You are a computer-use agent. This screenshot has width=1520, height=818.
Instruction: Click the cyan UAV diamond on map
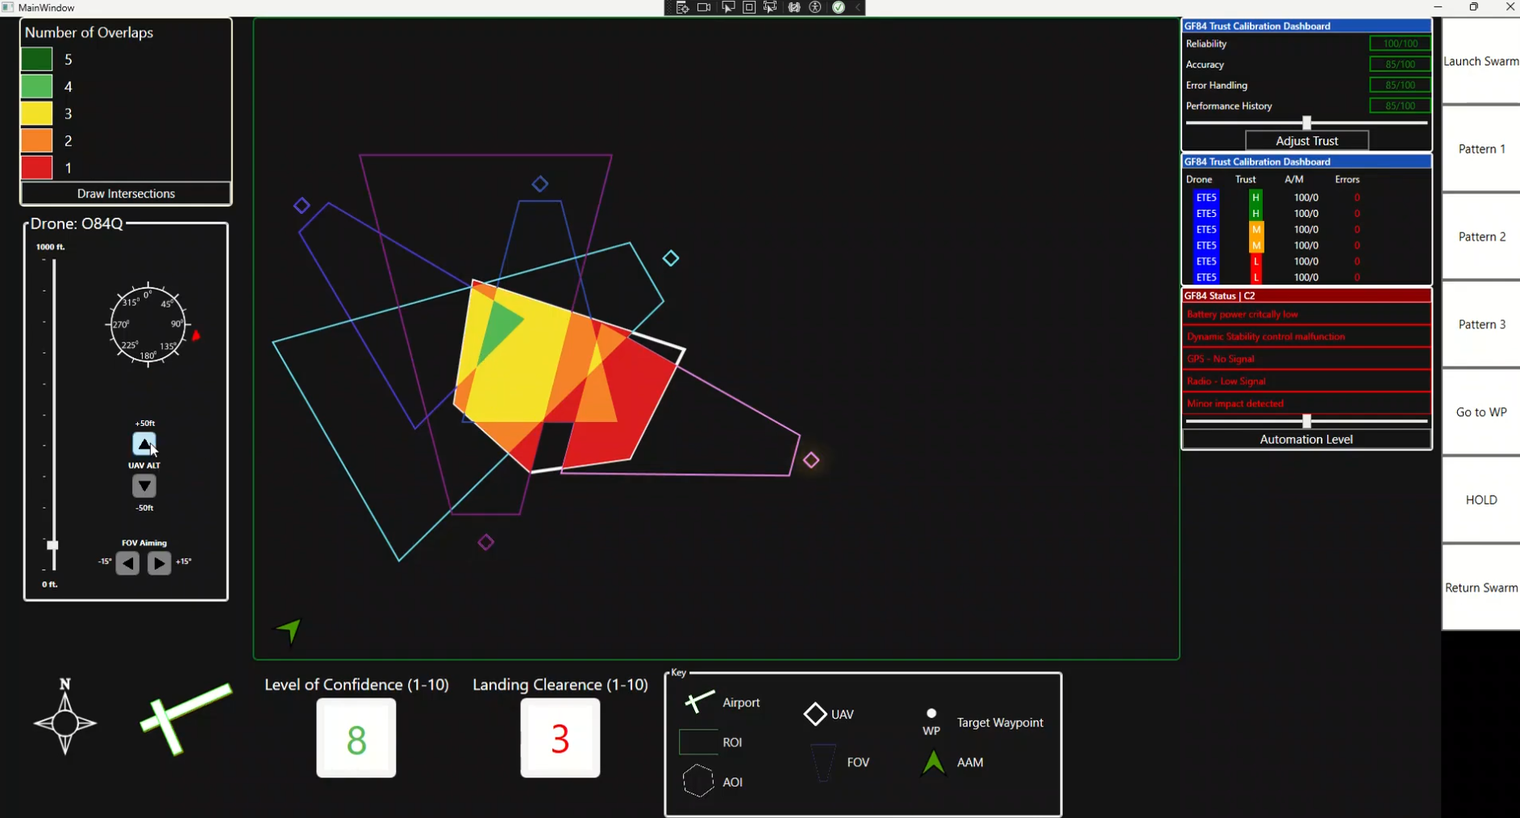[x=671, y=258]
